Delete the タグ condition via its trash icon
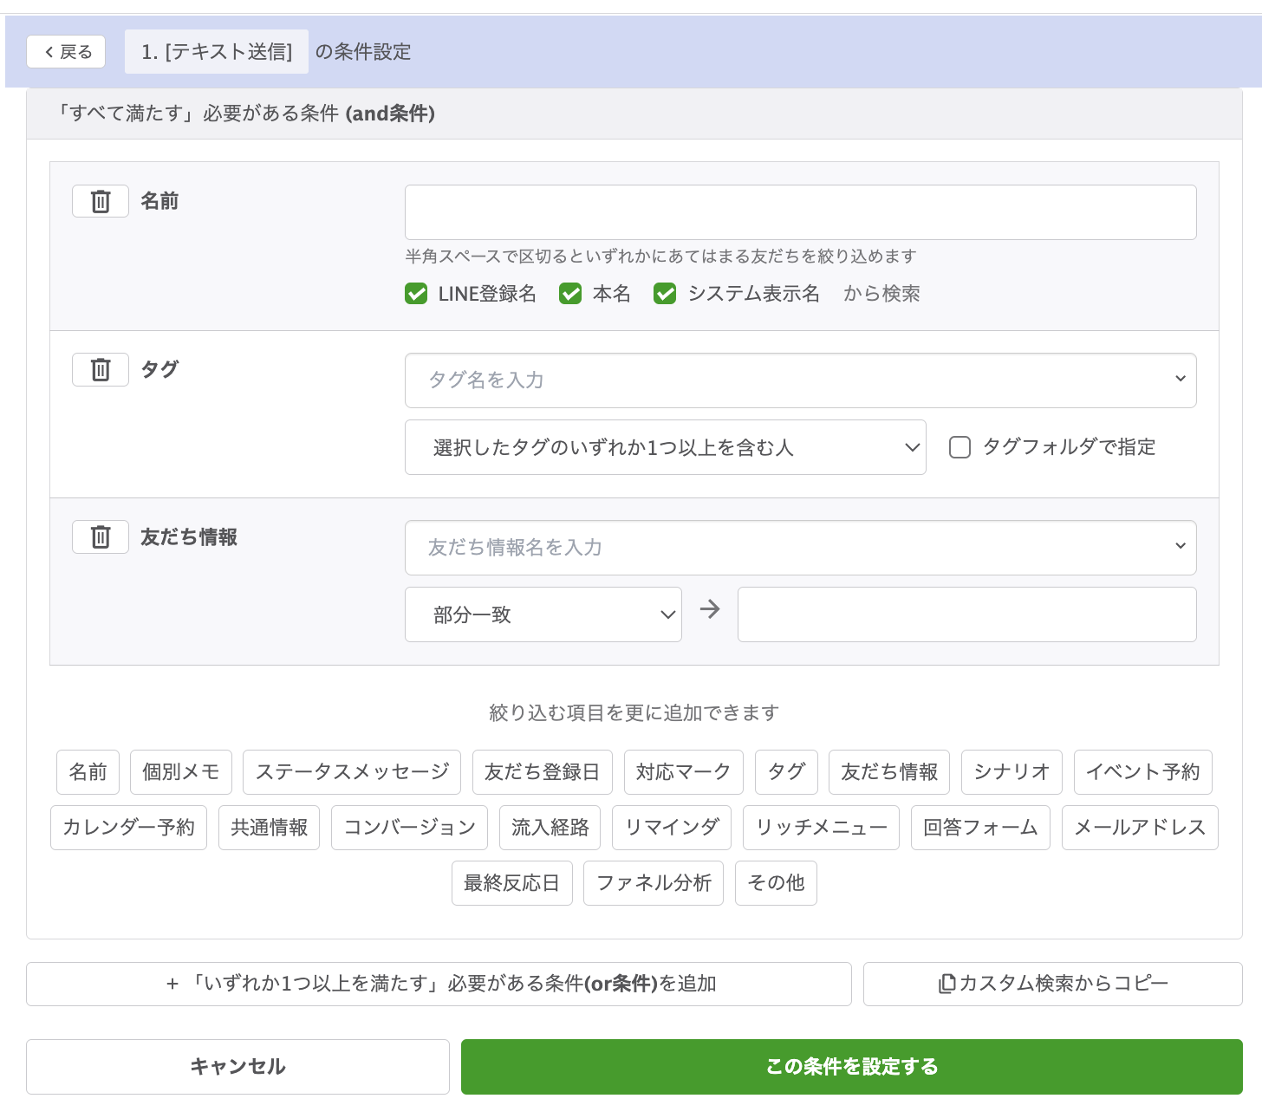The width and height of the screenshot is (1262, 1118). pos(100,369)
